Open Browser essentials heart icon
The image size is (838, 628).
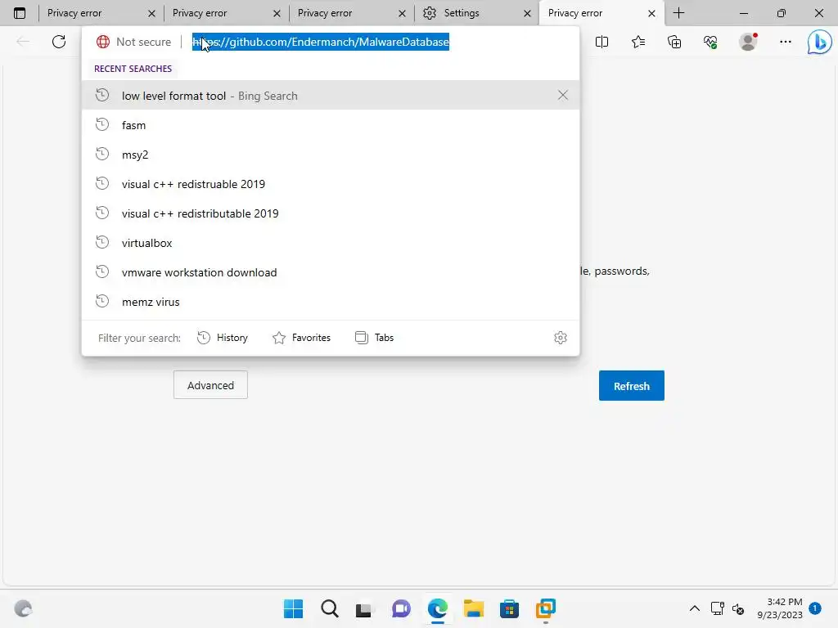[x=710, y=42]
